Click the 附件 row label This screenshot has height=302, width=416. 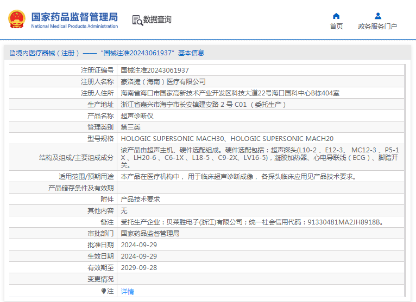coord(107,199)
